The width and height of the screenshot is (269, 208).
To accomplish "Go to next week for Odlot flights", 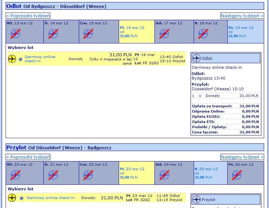I will pyautogui.click(x=242, y=16).
